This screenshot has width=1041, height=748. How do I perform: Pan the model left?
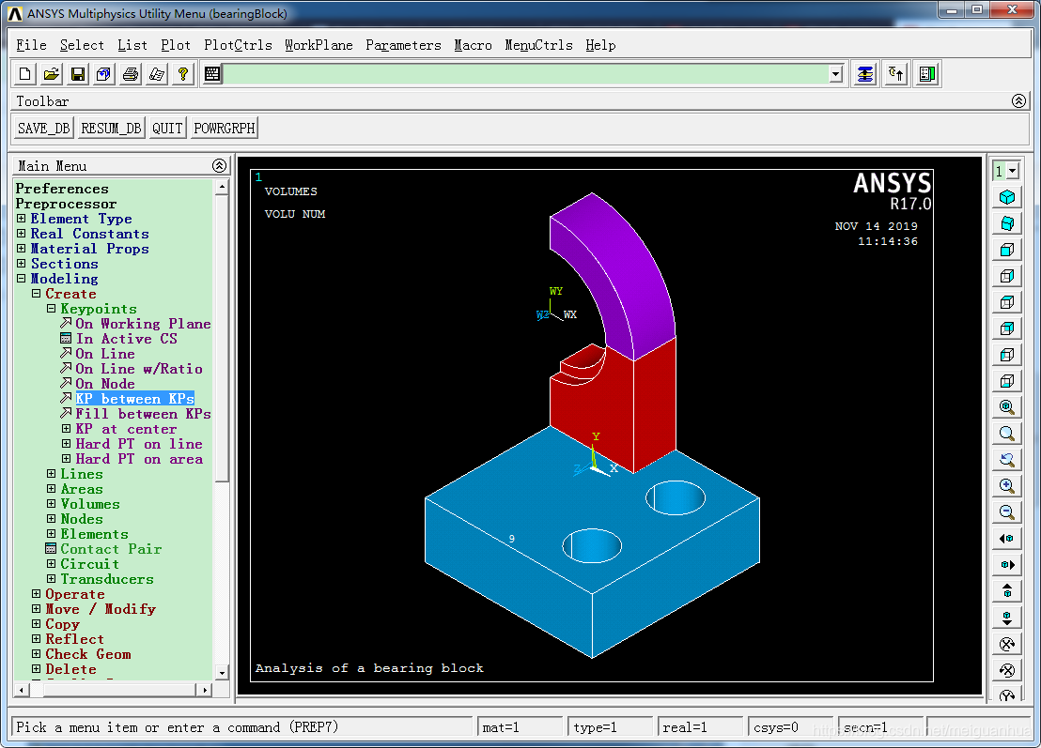pos(1007,539)
